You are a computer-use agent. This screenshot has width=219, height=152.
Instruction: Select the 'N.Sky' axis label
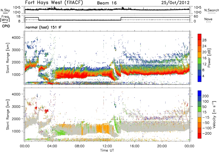5,10
